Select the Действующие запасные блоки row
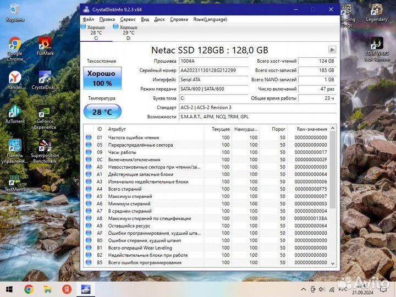This screenshot has height=297, width=396. coord(207,174)
